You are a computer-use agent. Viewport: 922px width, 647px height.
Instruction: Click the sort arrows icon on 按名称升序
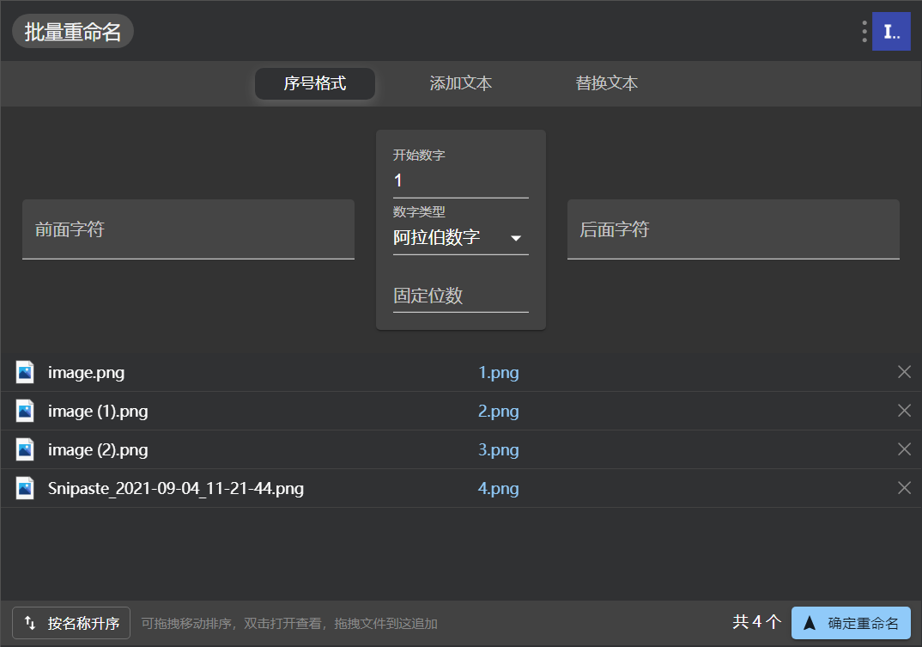pyautogui.click(x=32, y=623)
